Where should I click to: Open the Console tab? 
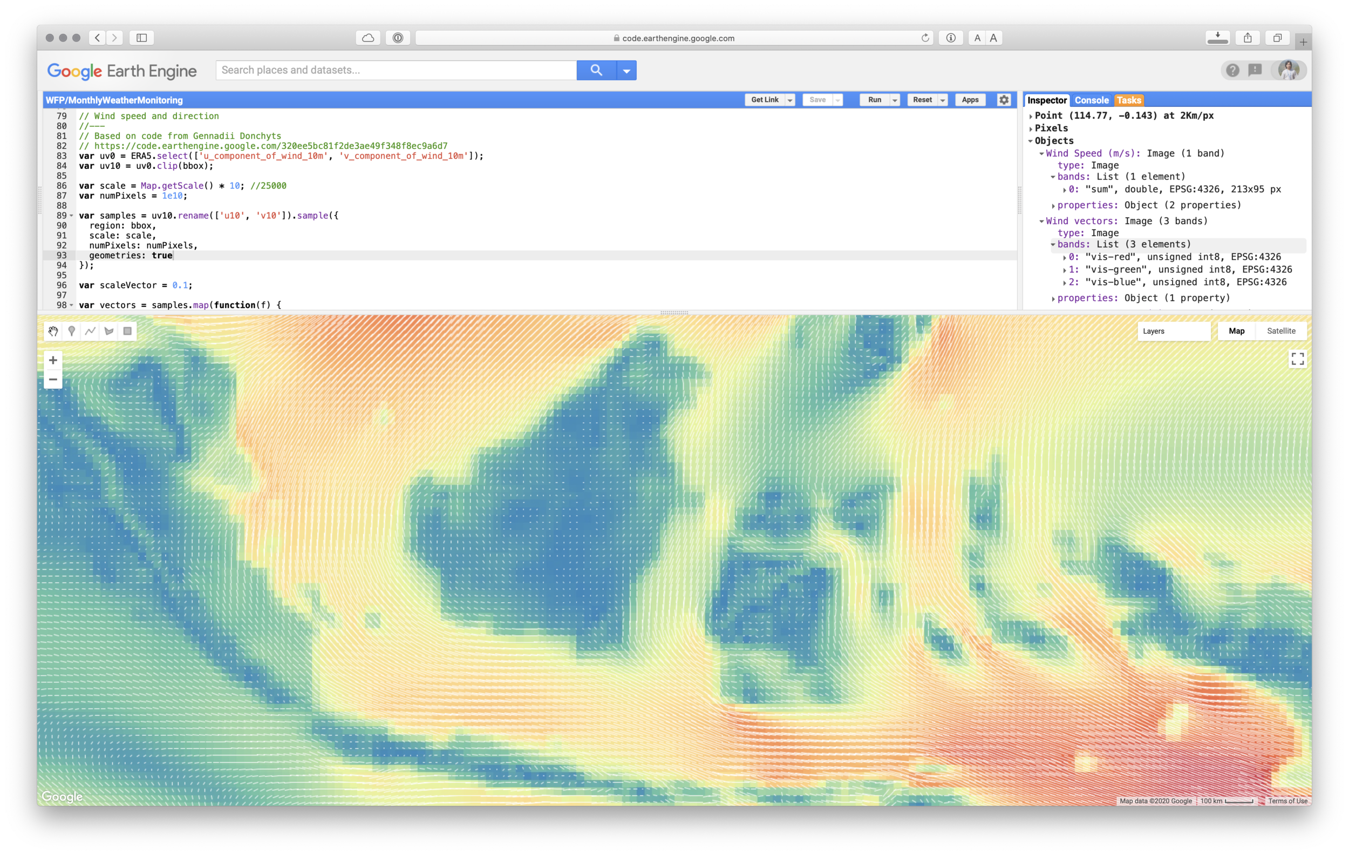pos(1091,100)
